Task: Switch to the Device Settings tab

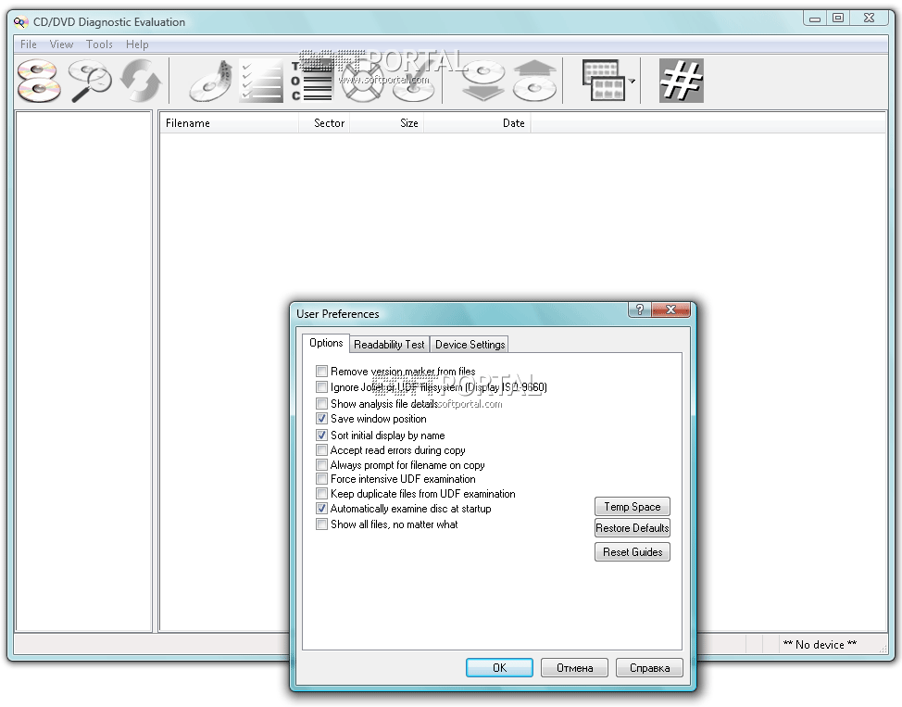Action: [x=470, y=345]
